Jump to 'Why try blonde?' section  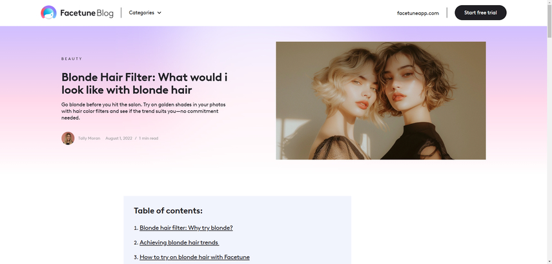point(186,228)
